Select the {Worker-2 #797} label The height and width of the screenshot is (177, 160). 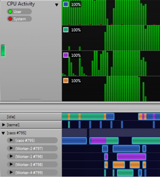pos(29,148)
